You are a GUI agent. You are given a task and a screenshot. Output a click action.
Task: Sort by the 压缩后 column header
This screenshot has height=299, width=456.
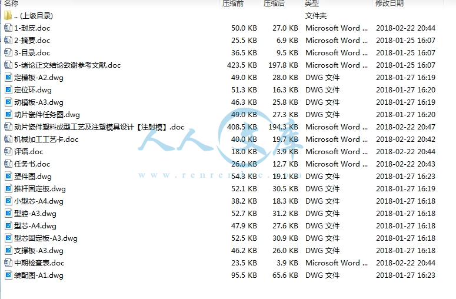274,3
